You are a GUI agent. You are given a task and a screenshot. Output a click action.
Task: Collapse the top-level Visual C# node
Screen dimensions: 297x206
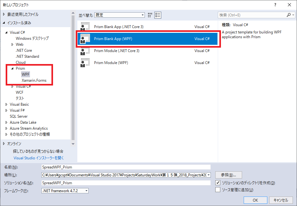[x=6, y=32]
